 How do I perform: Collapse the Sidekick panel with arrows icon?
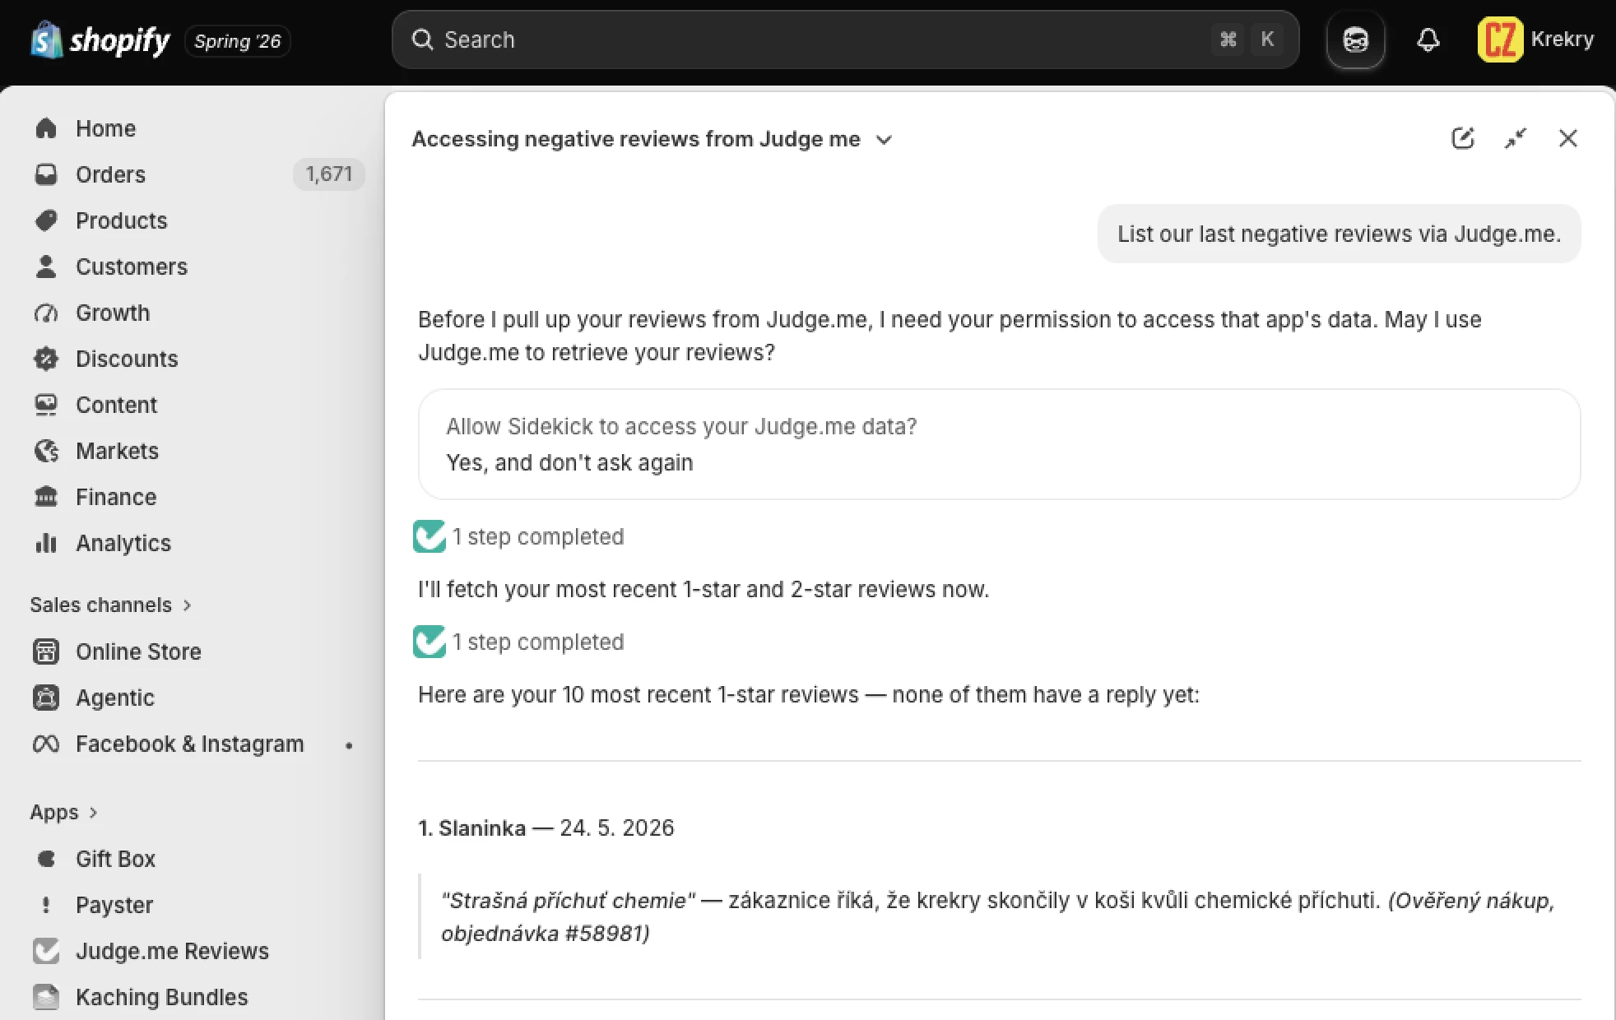coord(1515,138)
